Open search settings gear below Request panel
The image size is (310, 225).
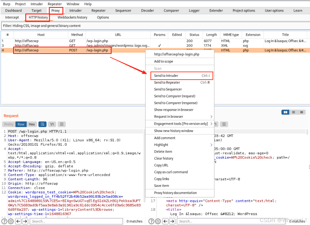pos(11,221)
